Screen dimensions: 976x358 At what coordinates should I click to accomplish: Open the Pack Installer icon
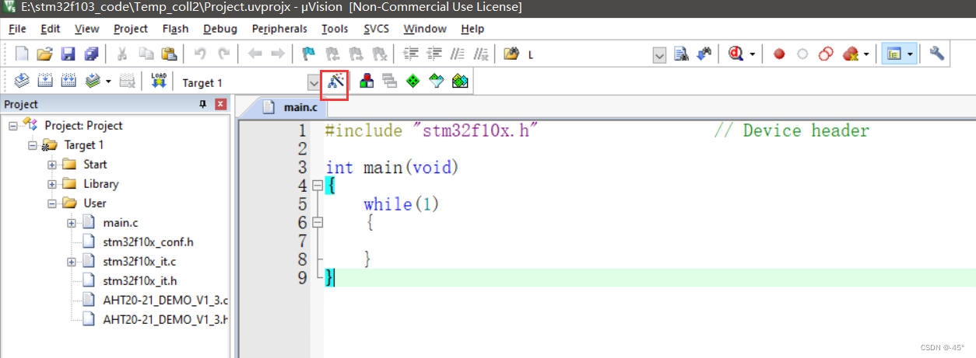point(460,81)
